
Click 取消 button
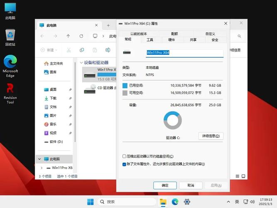click(x=191, y=186)
